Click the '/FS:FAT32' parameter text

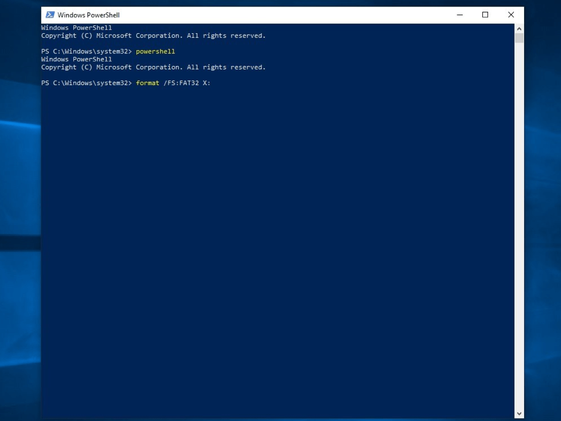(x=181, y=83)
